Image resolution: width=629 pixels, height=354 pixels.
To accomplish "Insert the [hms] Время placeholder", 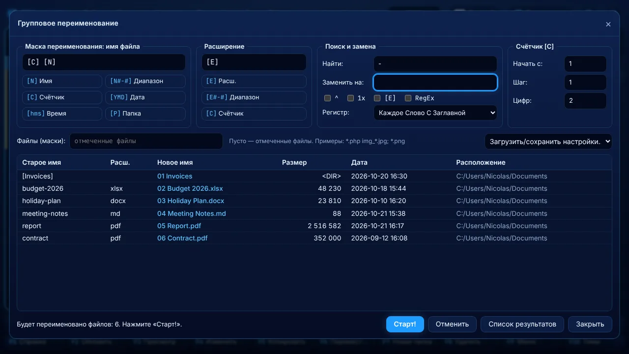I will point(62,114).
